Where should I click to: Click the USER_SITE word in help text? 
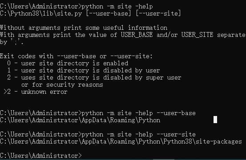[197, 35]
